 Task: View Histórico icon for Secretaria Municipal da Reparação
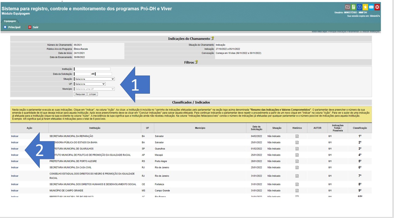(297, 136)
